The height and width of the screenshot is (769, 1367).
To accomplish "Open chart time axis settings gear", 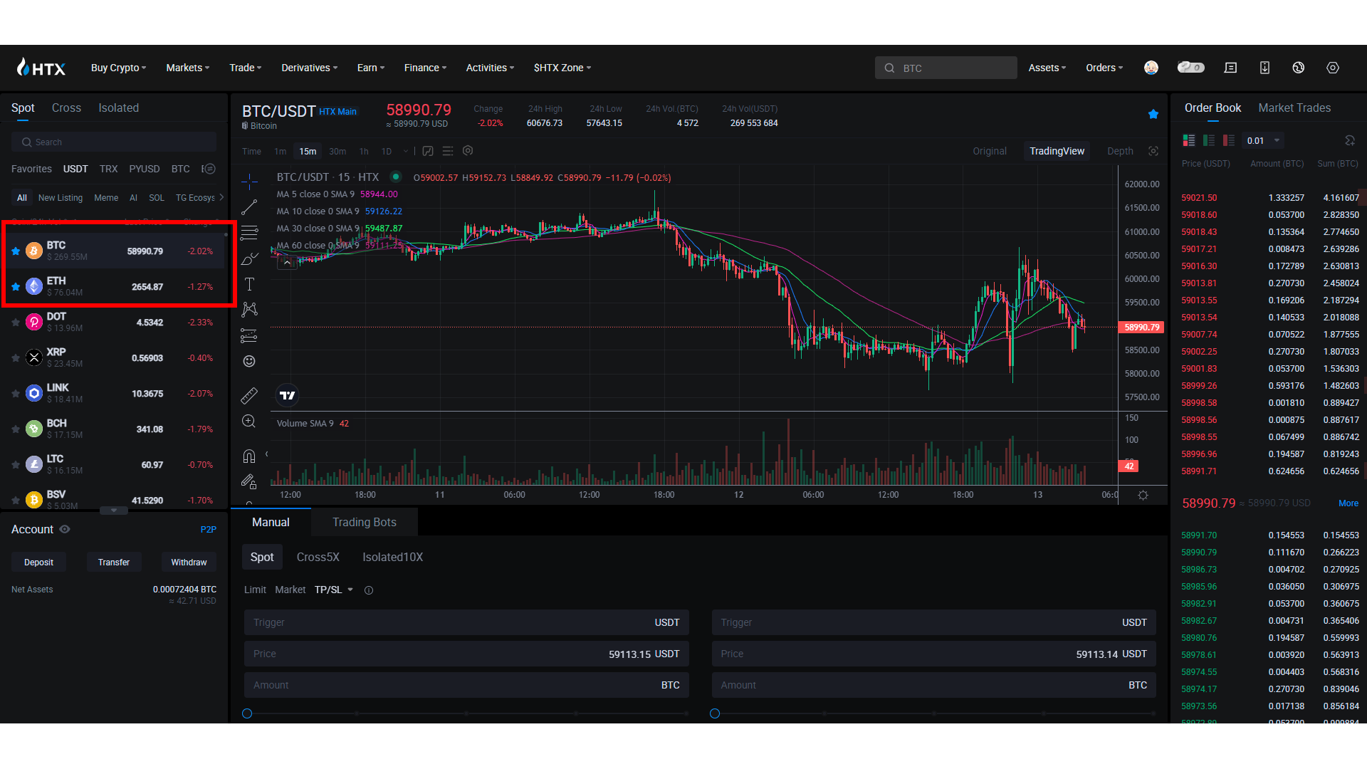I will (x=1143, y=495).
